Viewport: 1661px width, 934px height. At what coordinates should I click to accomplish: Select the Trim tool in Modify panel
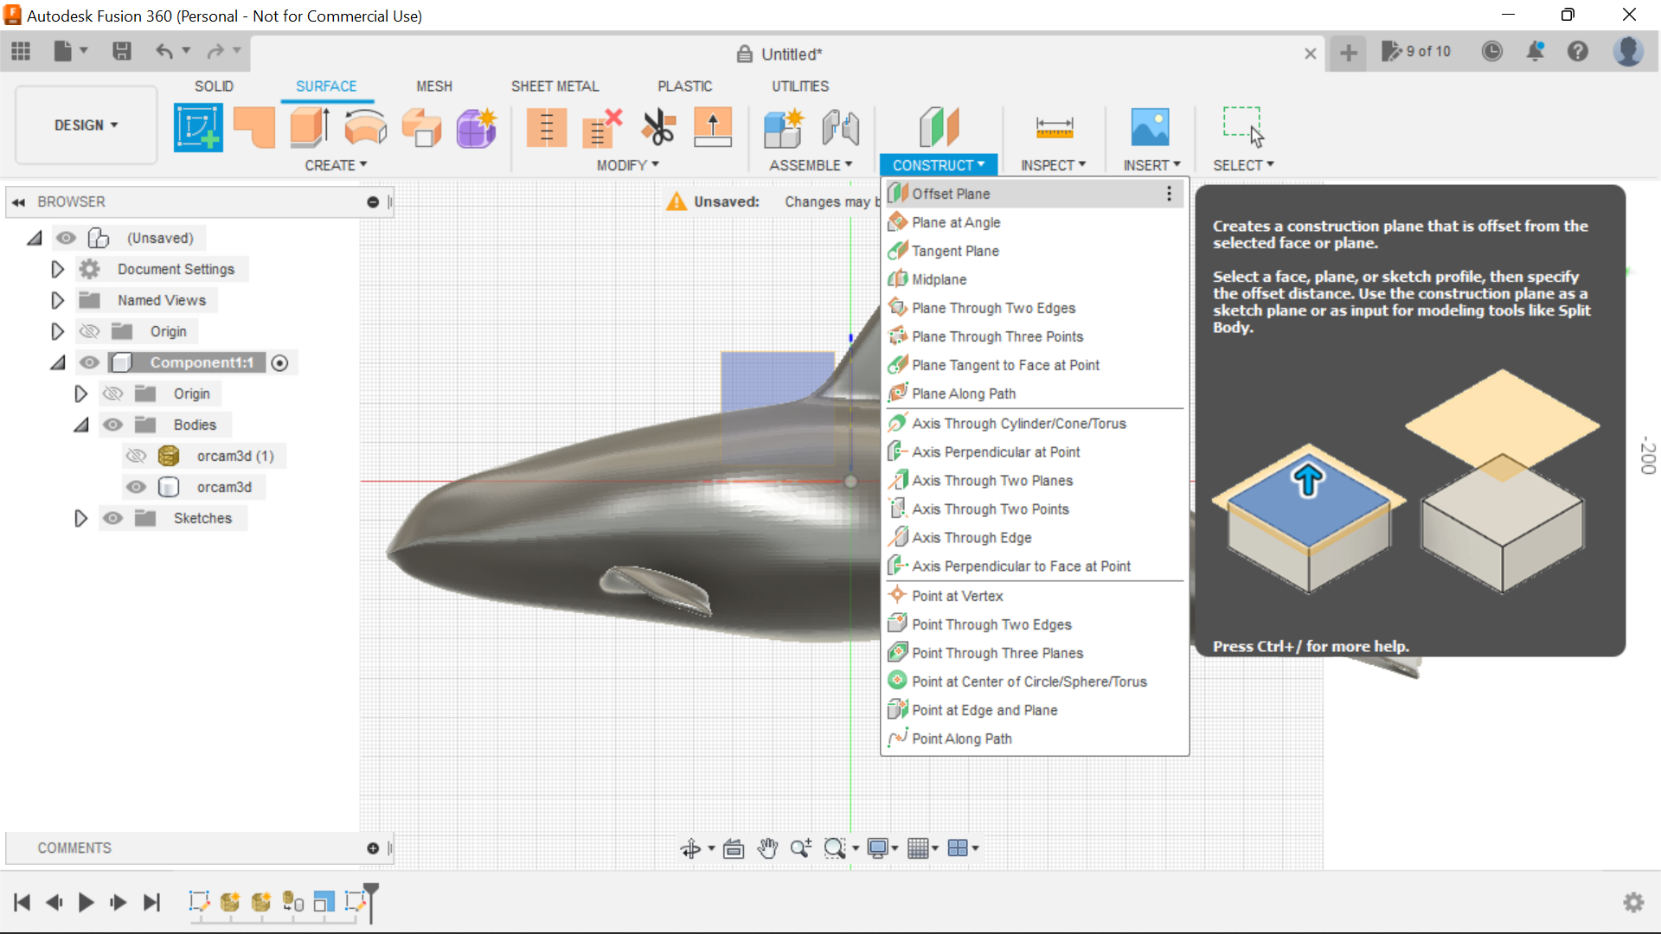click(659, 127)
